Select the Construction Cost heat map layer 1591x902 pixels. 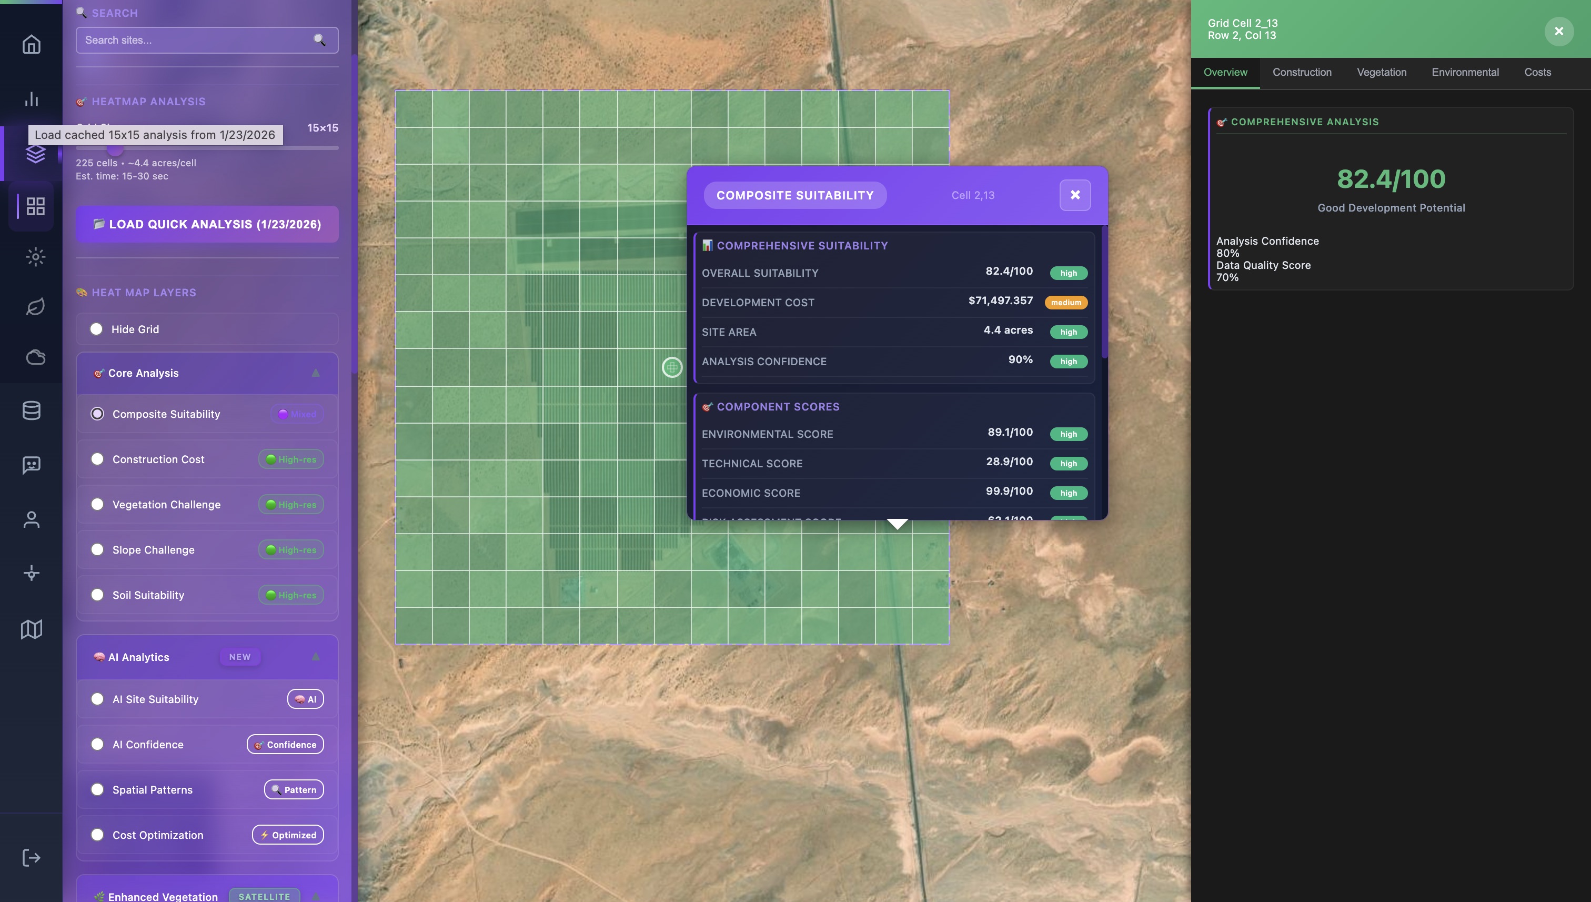(x=97, y=459)
